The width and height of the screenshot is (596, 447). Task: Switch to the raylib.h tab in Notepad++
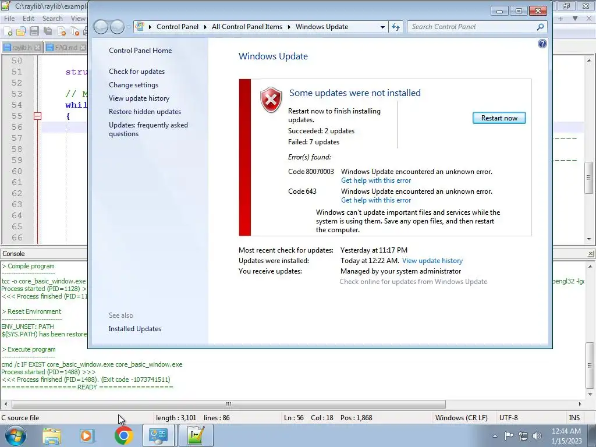click(22, 48)
